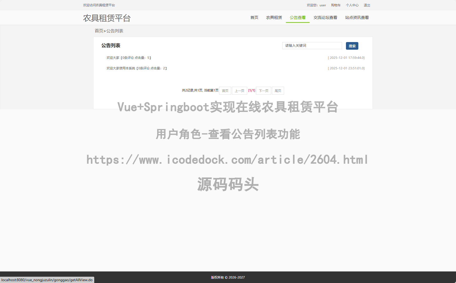This screenshot has height=283, width=456.
Task: Jump to last page with 尾页 button
Action: (278, 91)
